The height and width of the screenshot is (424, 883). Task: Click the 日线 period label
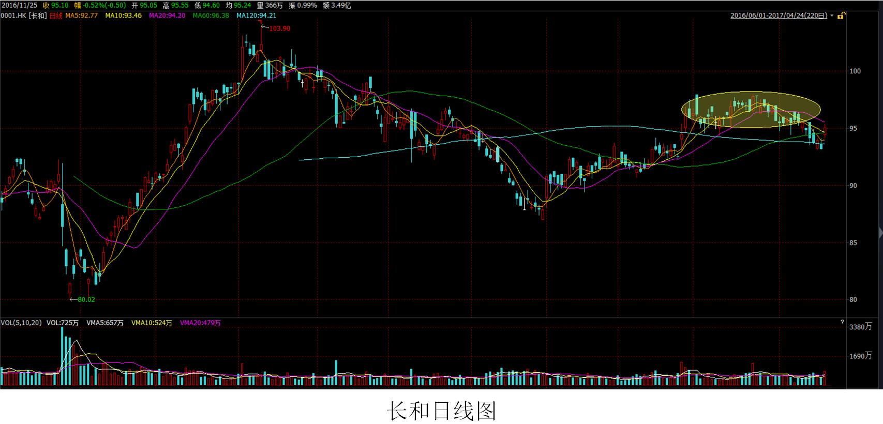(x=56, y=16)
